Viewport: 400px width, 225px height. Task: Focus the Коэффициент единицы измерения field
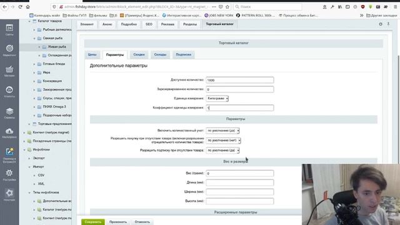pos(240,107)
